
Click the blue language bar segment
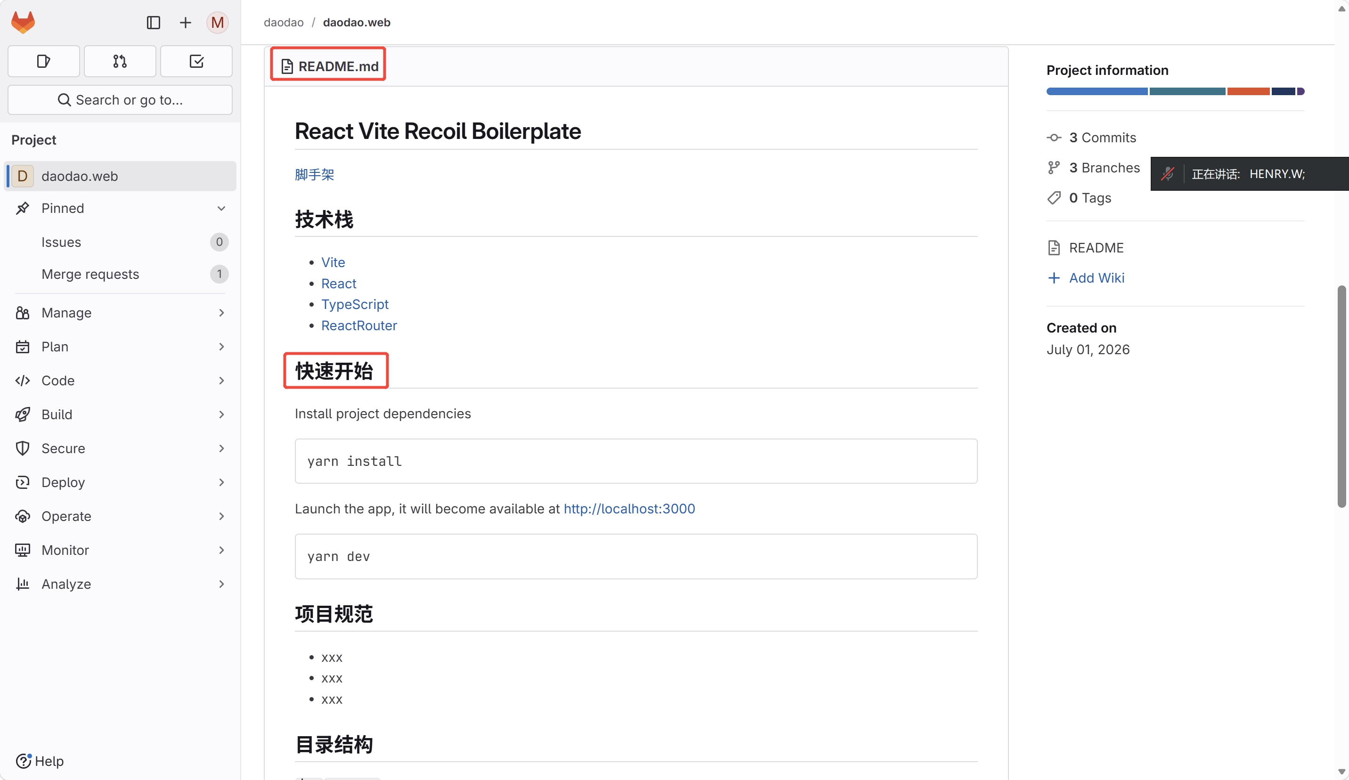(1097, 91)
